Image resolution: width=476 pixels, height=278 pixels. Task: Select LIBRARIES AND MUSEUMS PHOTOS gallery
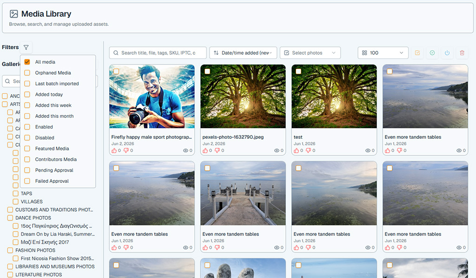(55, 266)
